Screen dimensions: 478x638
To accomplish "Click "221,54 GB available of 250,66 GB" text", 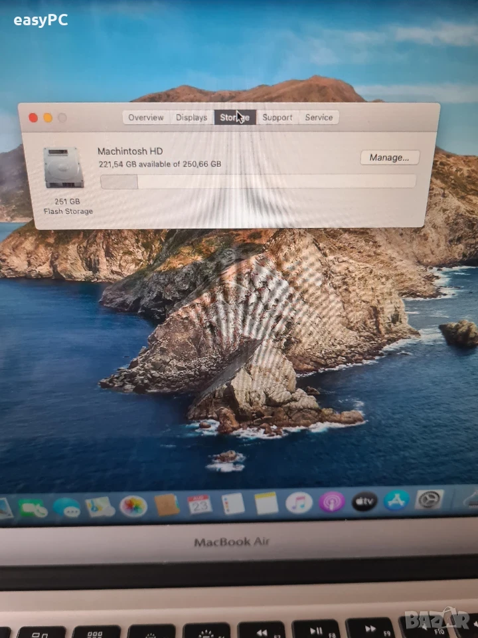I will tap(160, 164).
